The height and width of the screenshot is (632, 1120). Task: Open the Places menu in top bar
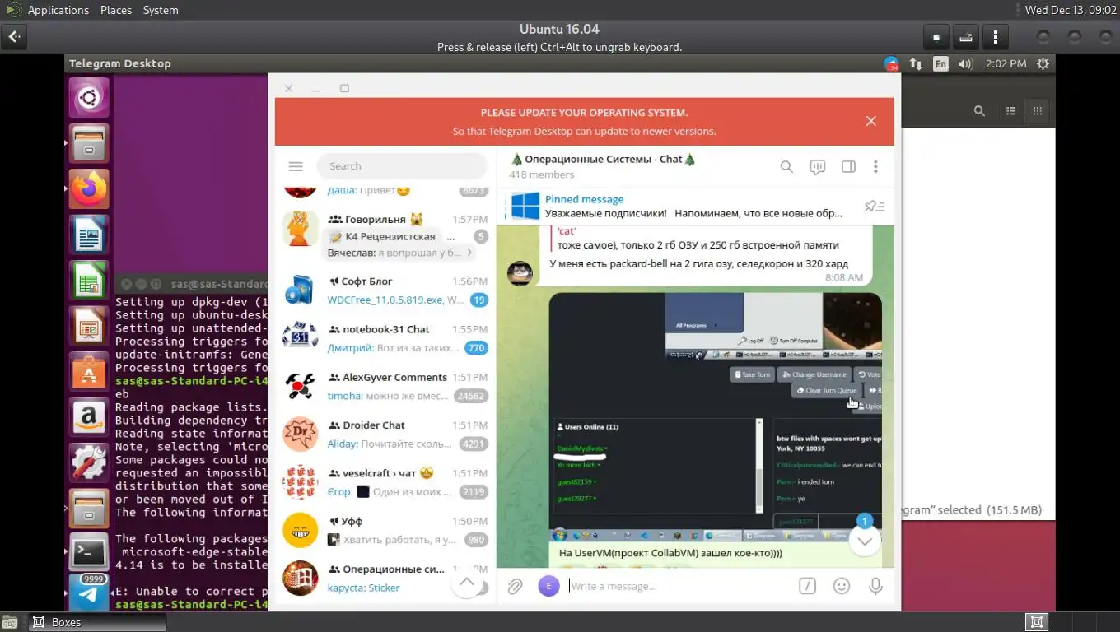click(x=116, y=10)
